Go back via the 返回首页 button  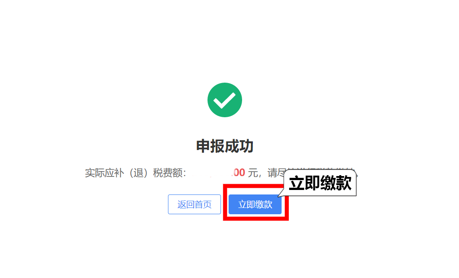point(194,204)
